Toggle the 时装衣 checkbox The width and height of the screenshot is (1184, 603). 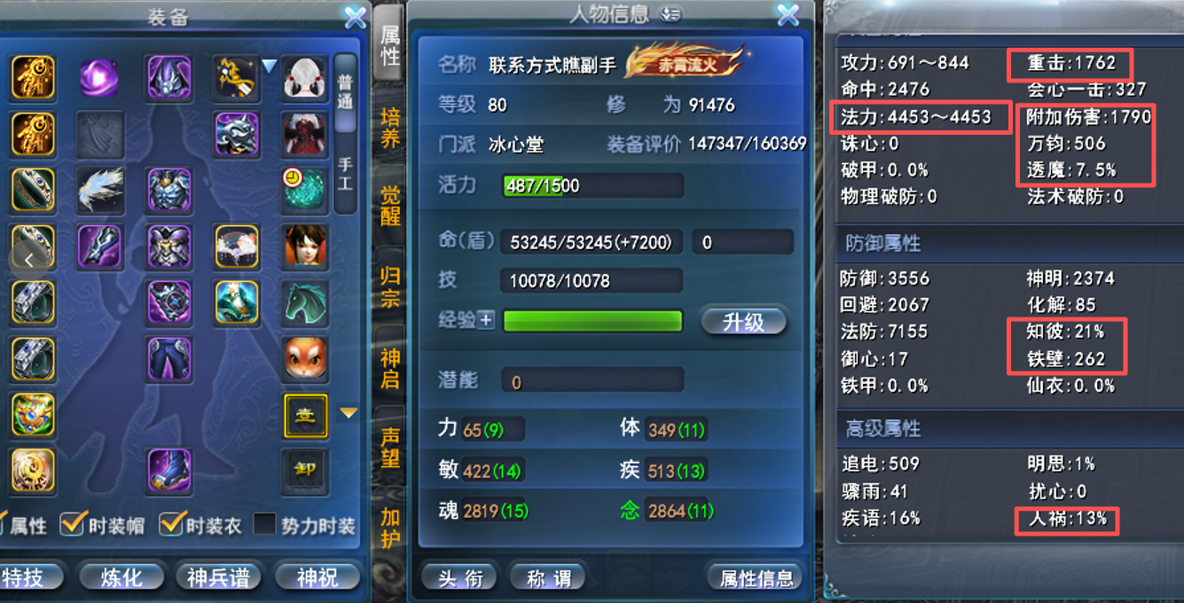(171, 524)
